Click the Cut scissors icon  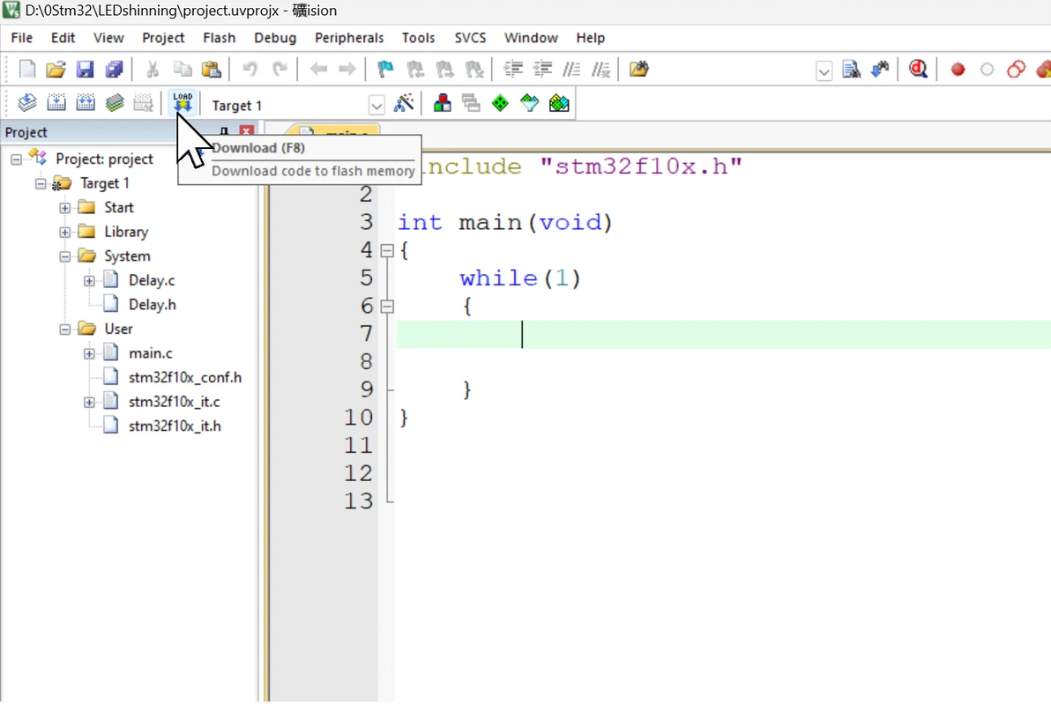click(153, 69)
